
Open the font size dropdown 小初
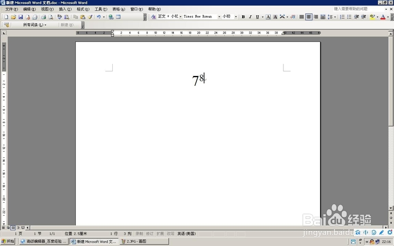236,17
